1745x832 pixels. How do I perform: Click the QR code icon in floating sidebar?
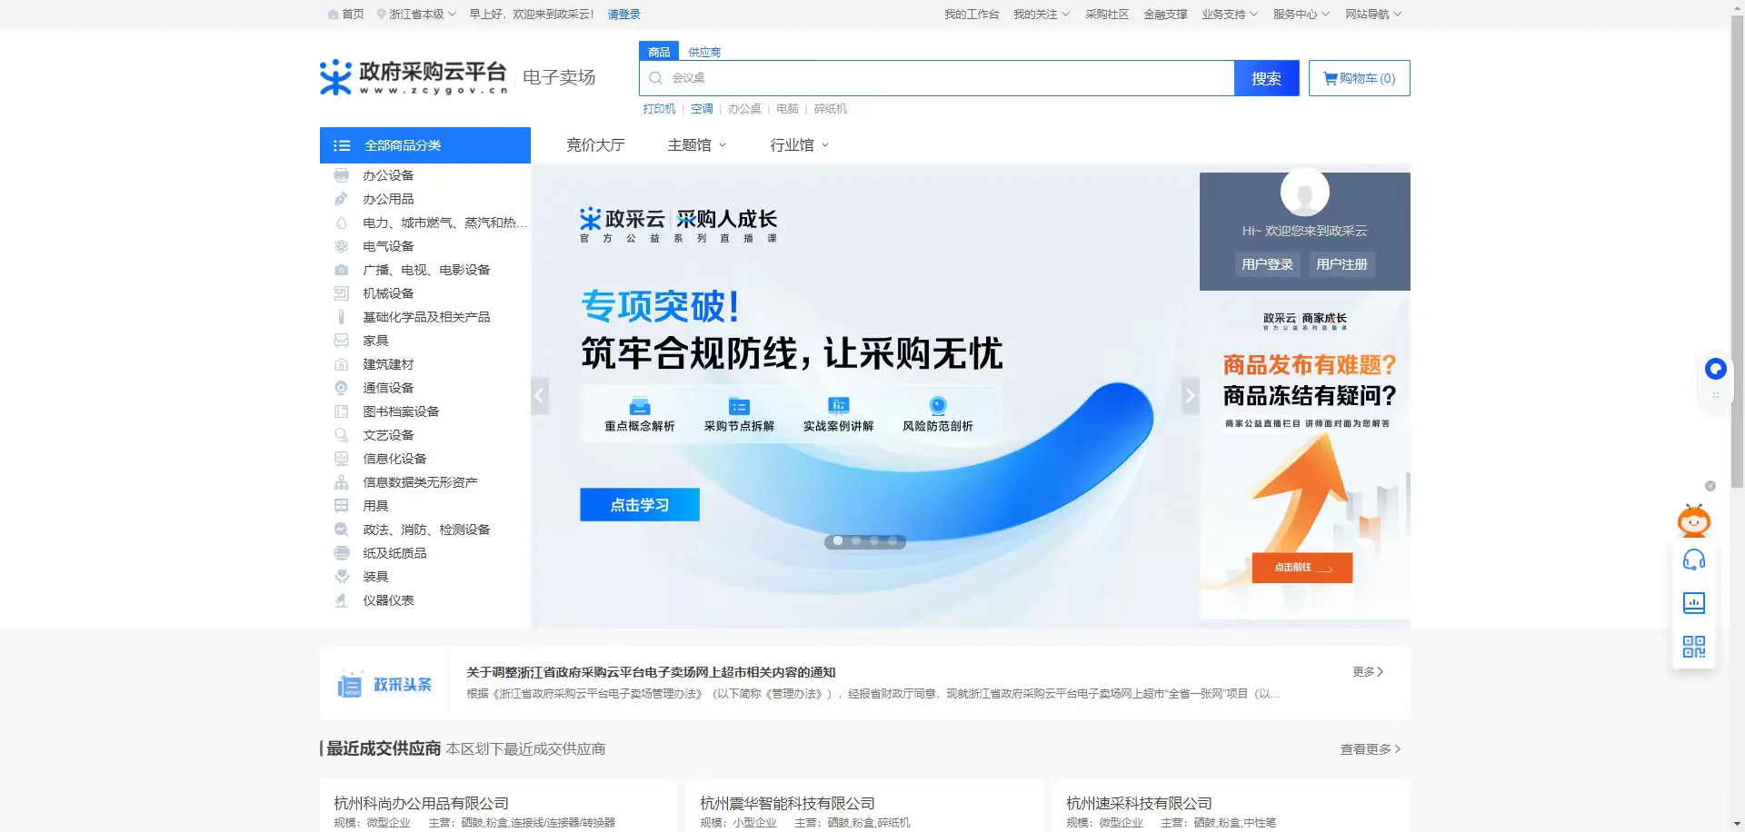1693,647
